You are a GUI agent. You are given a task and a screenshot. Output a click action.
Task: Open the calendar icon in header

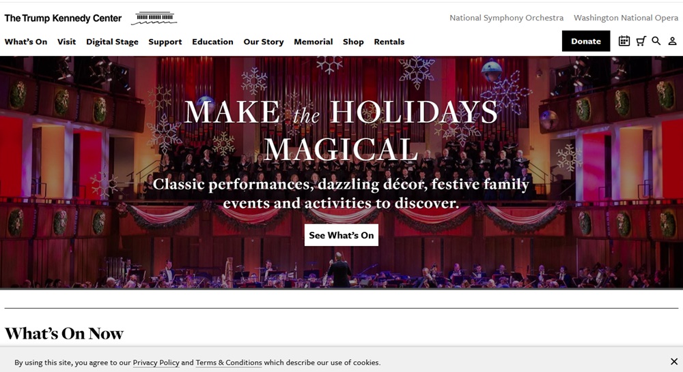(x=624, y=42)
